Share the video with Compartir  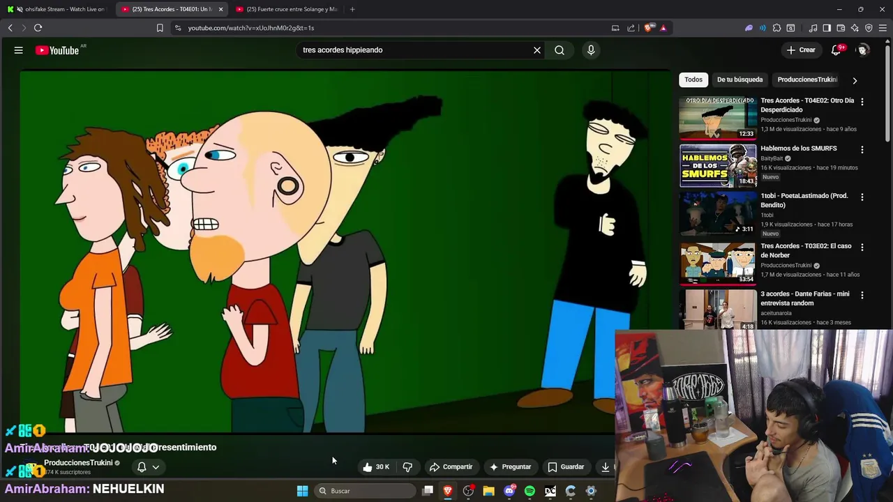pos(451,467)
